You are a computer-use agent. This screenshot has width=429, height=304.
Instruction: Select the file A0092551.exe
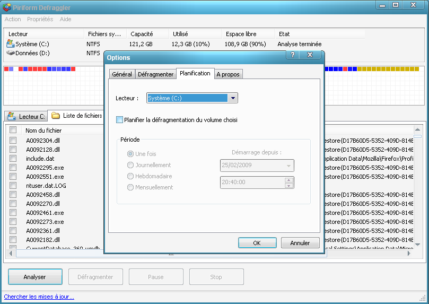click(45, 177)
